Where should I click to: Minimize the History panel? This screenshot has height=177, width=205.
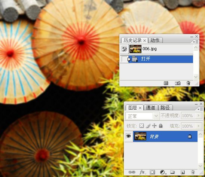pos(192,37)
